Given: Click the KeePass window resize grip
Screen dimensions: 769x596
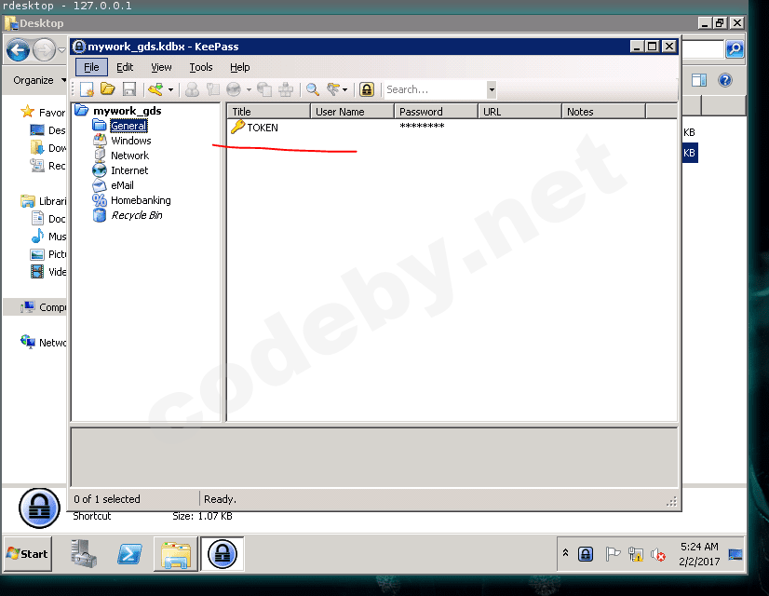Looking at the screenshot, I should (x=671, y=501).
